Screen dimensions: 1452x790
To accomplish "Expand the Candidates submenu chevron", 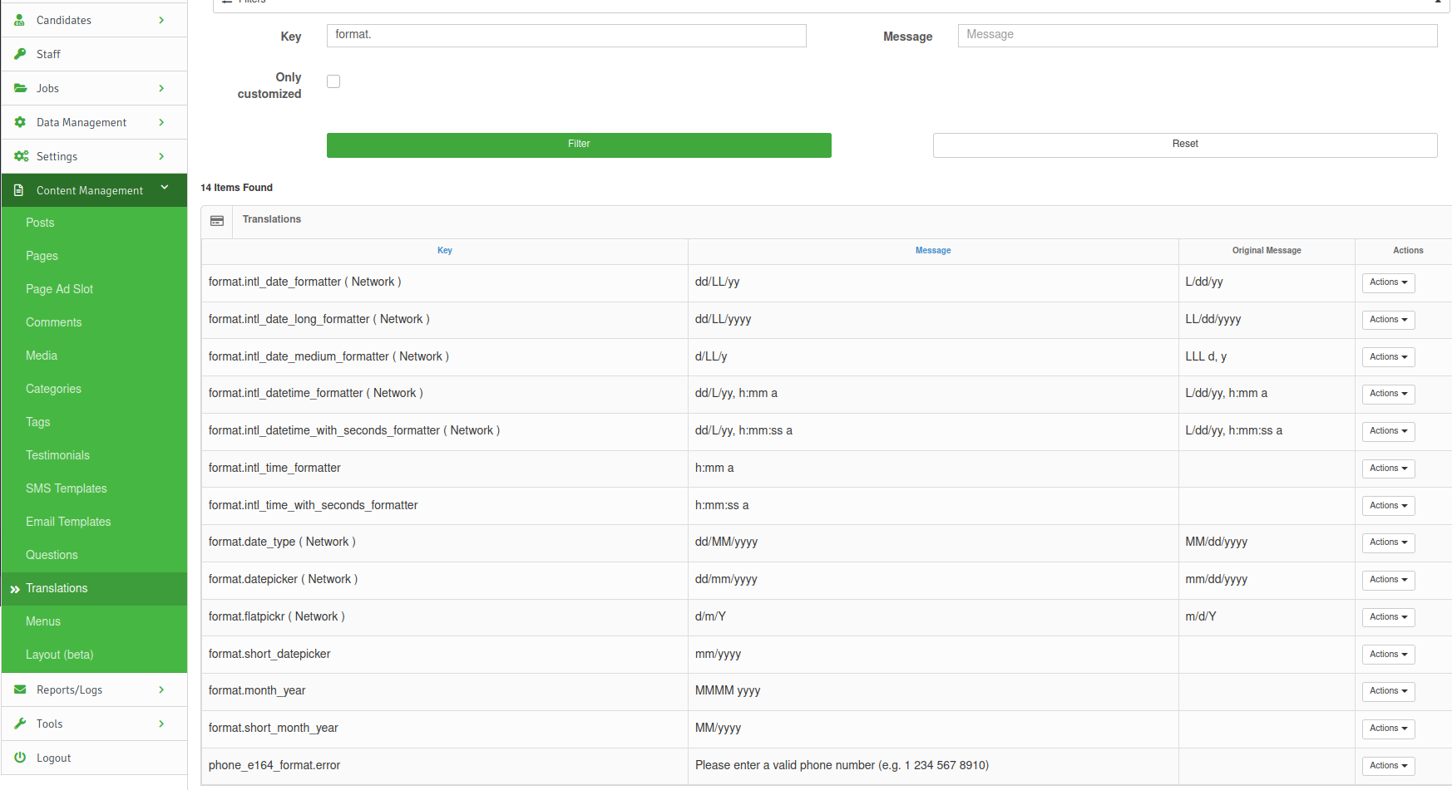I will (161, 20).
